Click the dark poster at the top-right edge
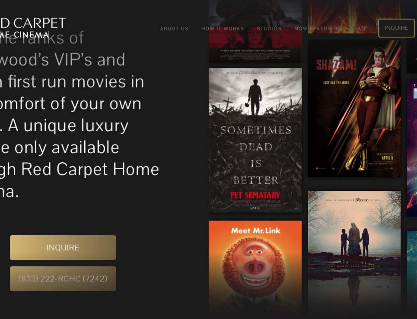The width and height of the screenshot is (417, 319). [412, 36]
